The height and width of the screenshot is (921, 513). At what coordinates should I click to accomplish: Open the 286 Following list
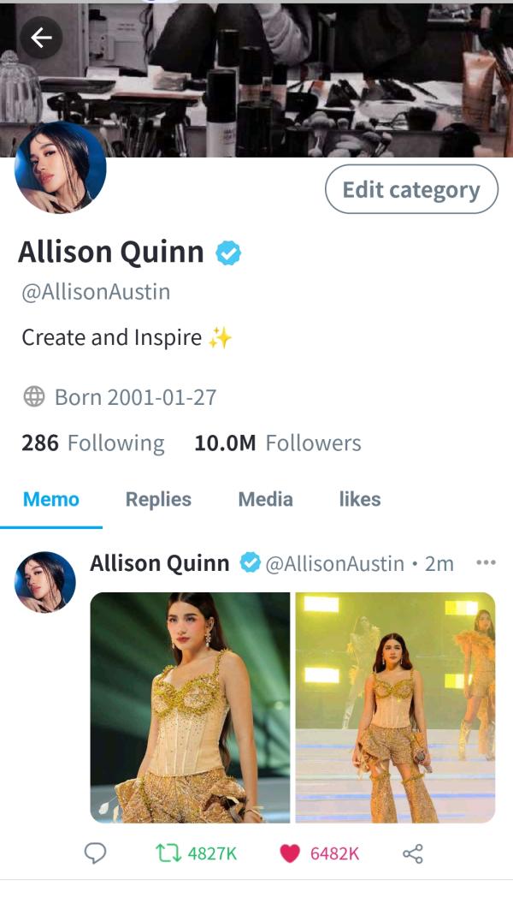point(92,443)
